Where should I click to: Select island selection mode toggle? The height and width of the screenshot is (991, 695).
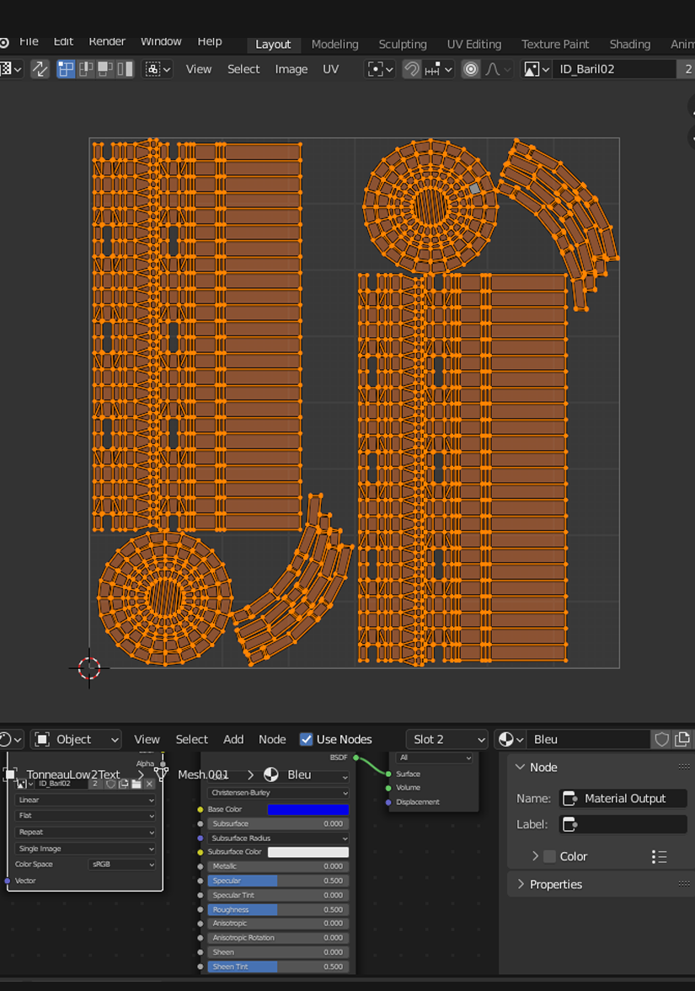point(125,69)
